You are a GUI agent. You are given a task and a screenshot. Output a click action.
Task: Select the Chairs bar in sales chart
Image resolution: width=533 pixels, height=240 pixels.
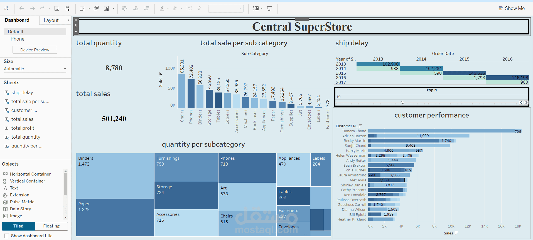[x=182, y=91]
